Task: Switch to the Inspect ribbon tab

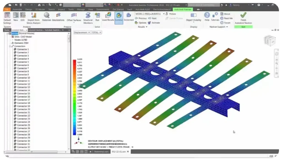Action: [x=61, y=9]
